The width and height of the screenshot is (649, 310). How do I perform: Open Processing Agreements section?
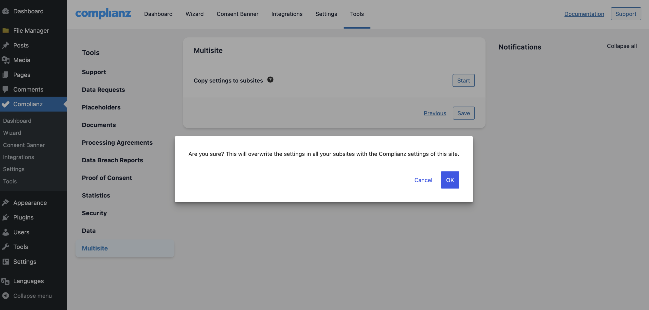(x=117, y=142)
